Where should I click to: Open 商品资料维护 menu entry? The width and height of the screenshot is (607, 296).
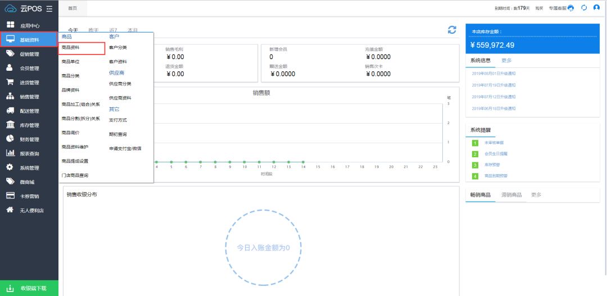[75, 147]
